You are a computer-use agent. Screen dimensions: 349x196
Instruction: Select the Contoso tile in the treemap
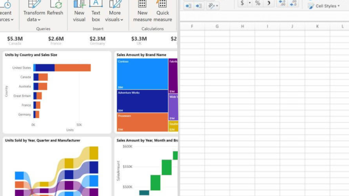point(142,73)
